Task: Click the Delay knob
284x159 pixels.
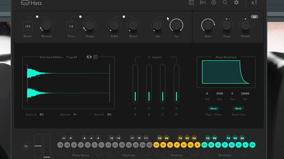Action: (x=90, y=25)
